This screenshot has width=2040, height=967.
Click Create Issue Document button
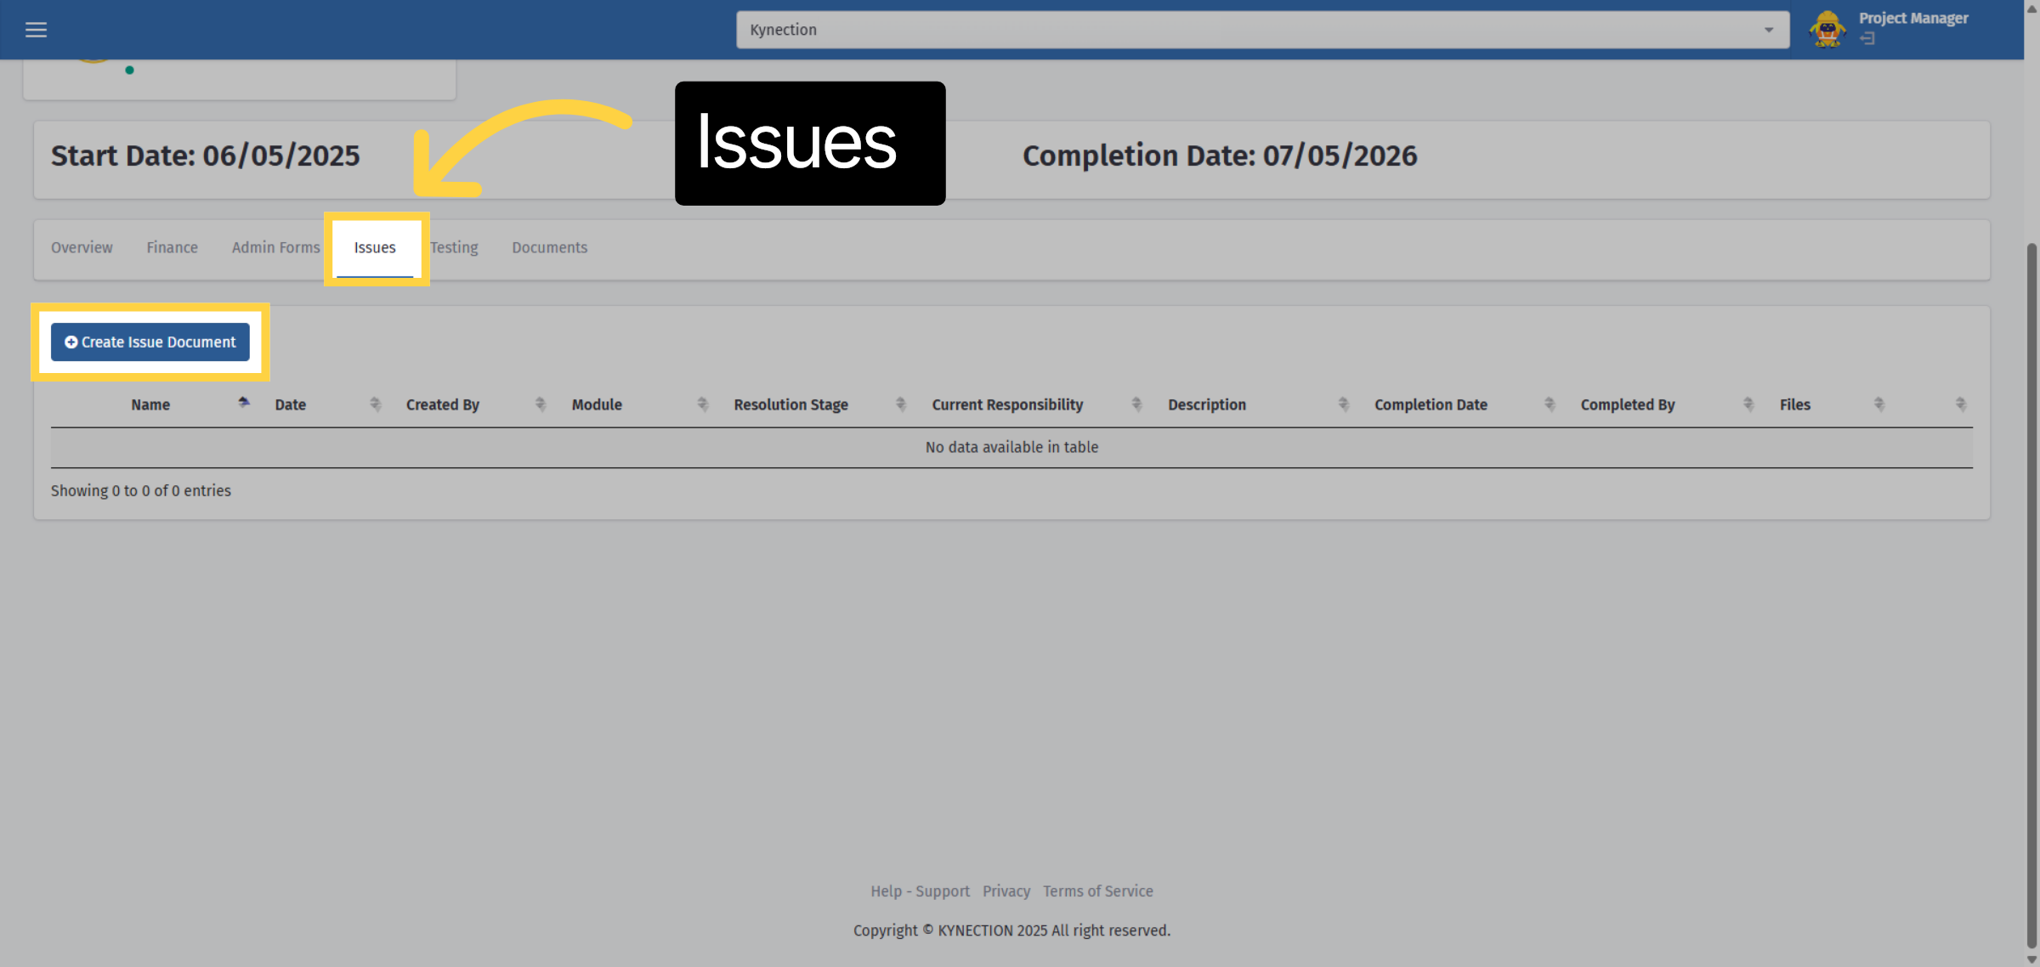[150, 342]
